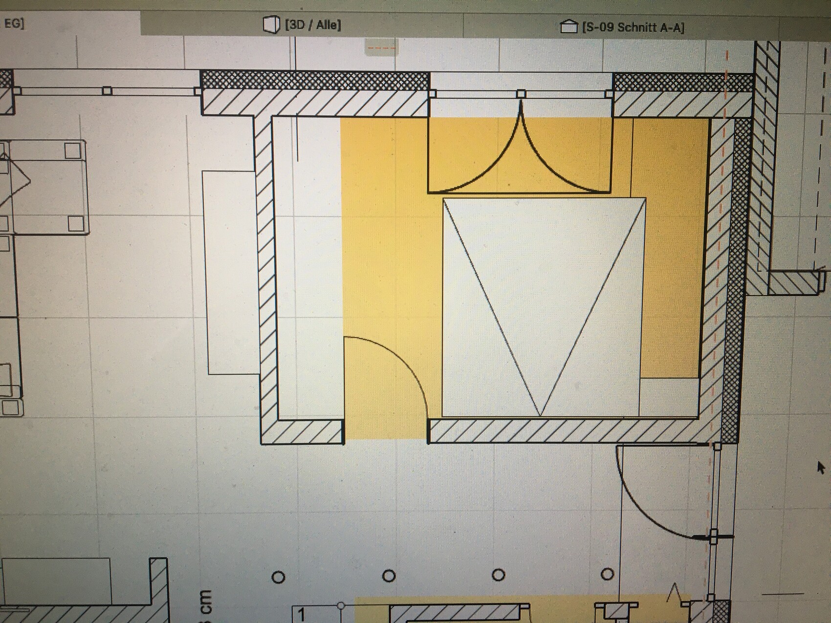This screenshot has width=831, height=623.
Task: Select the cross-hatched insulation strip above the bedroom
Action: (x=315, y=81)
